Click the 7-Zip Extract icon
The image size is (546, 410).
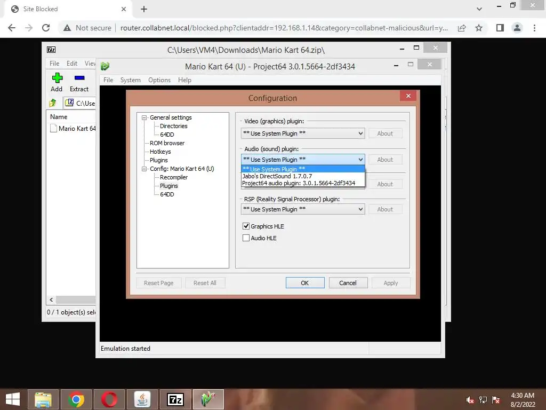[79, 78]
